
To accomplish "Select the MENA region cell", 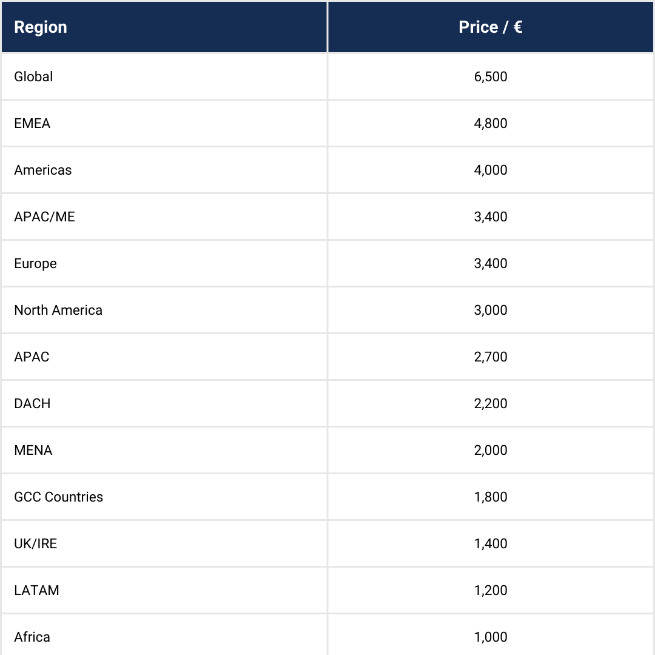I will tap(33, 450).
